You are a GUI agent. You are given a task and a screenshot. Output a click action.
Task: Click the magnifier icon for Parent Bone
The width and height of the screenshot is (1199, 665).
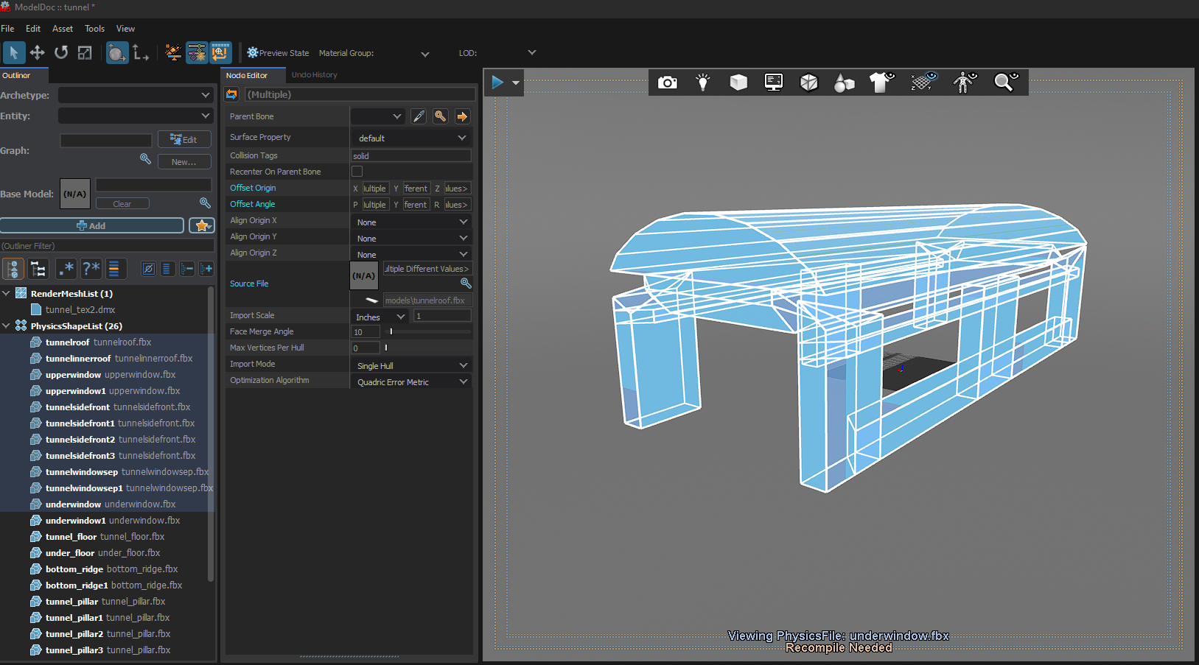point(440,116)
